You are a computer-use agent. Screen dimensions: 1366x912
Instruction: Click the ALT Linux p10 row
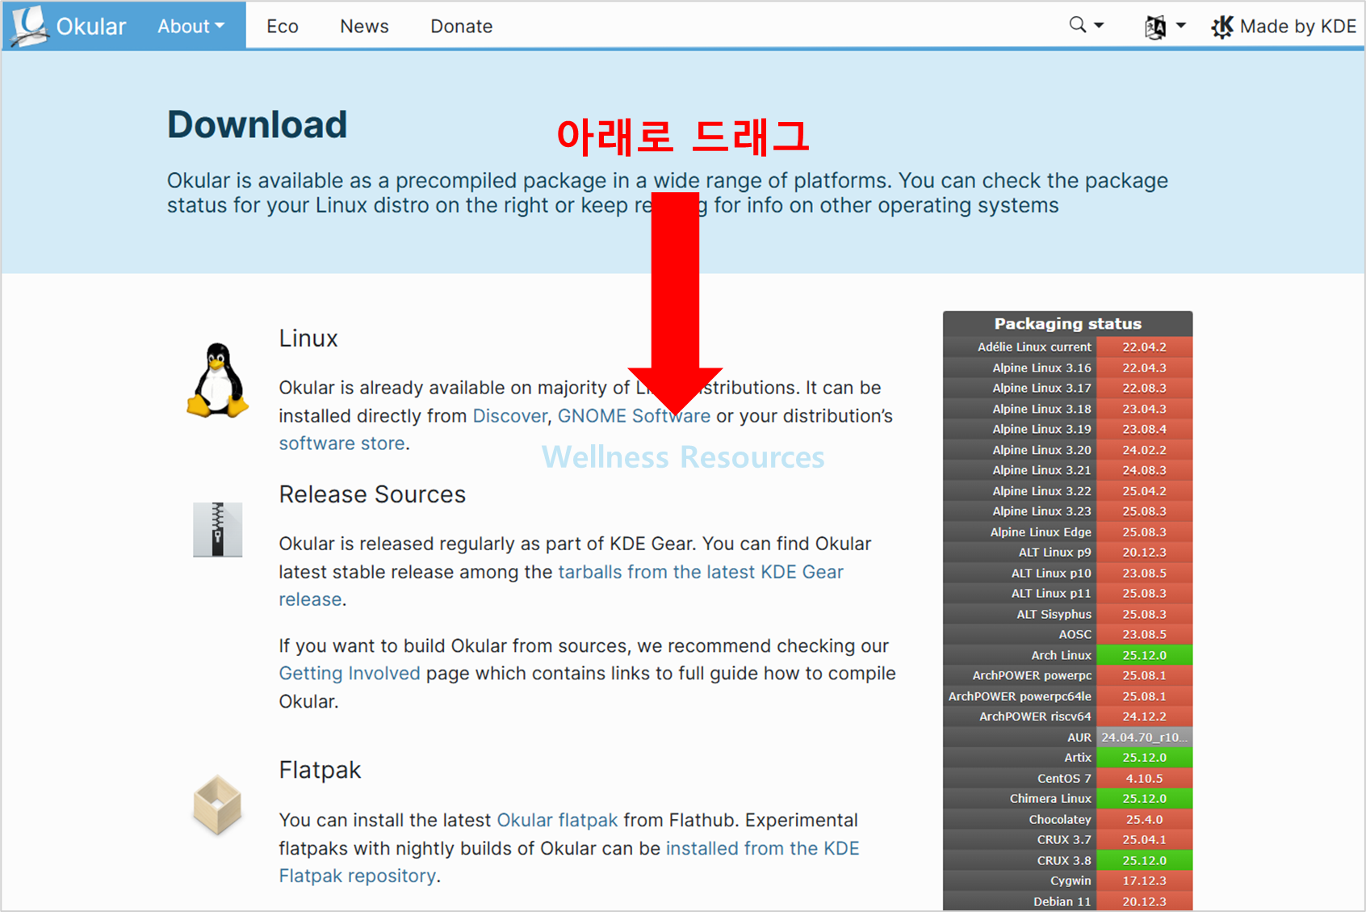1067,573
